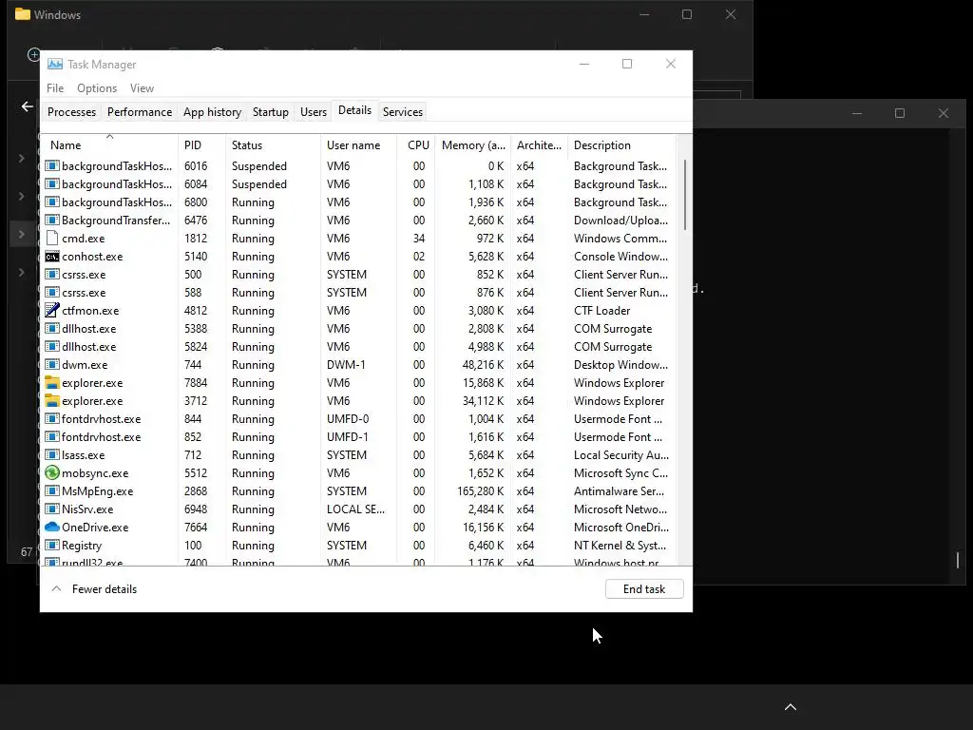Select the UMFD-0 user name cell
973x730 pixels.
(348, 419)
